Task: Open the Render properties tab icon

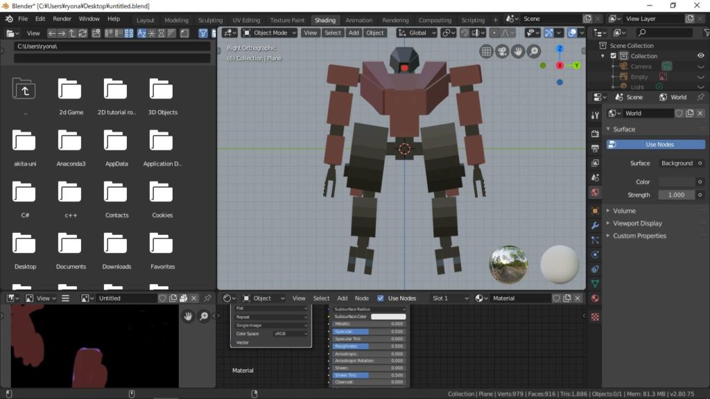Action: coord(595,134)
